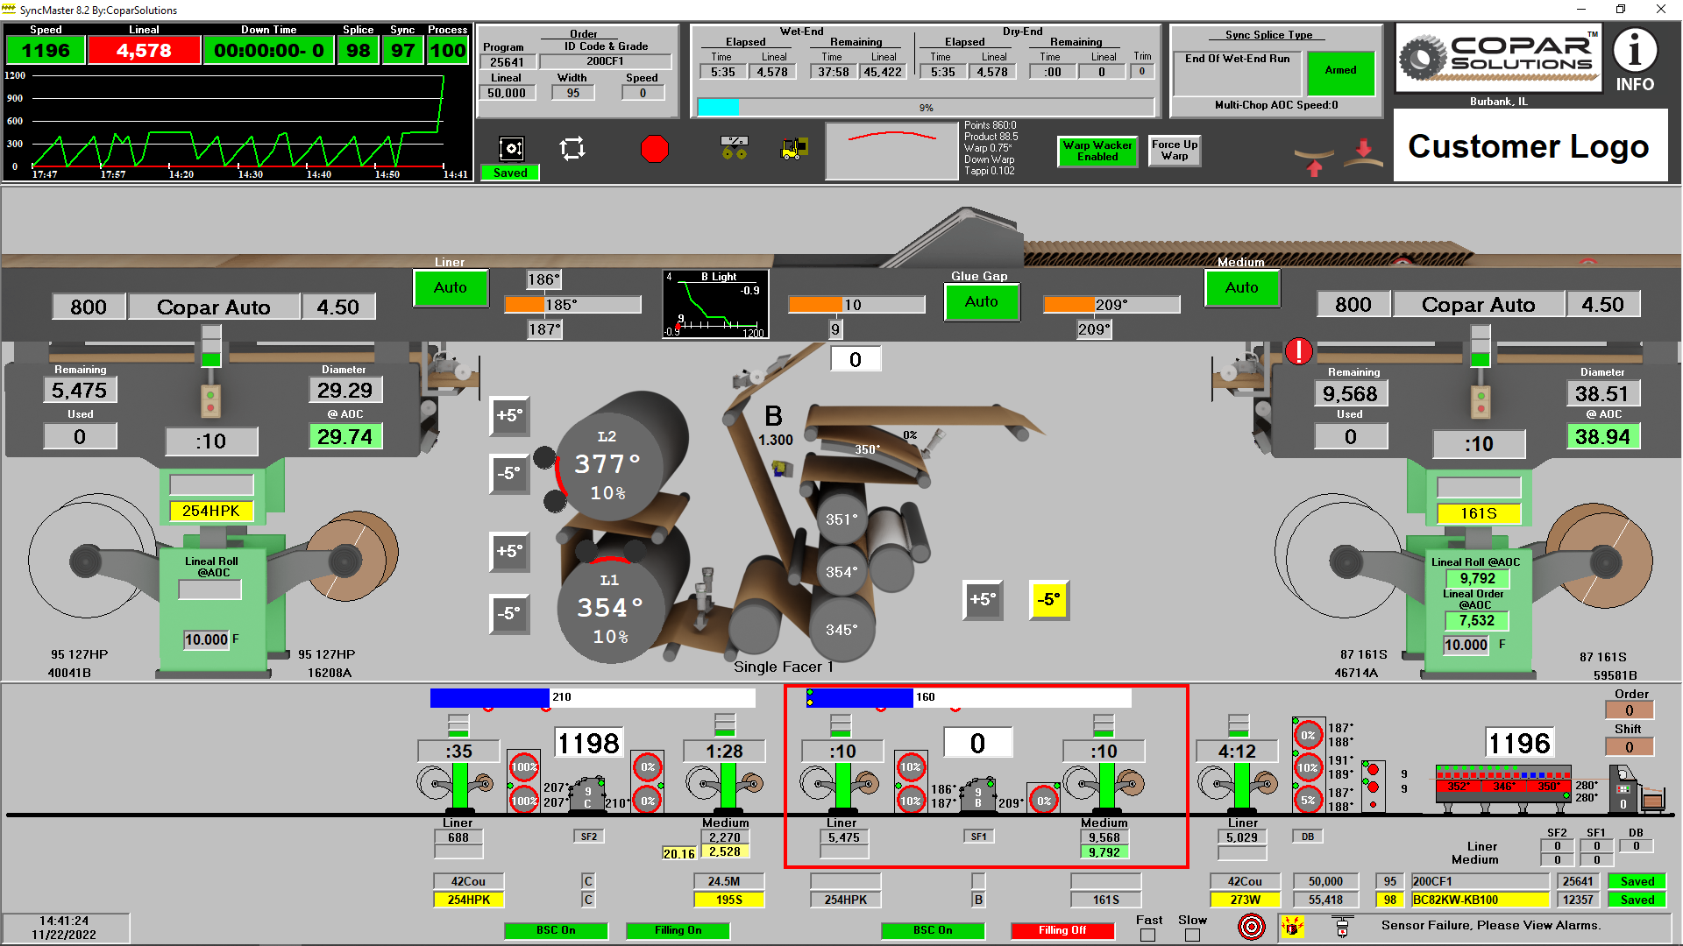Image resolution: width=1683 pixels, height=946 pixels.
Task: Click the left 800 speed field
Action: pos(89,307)
